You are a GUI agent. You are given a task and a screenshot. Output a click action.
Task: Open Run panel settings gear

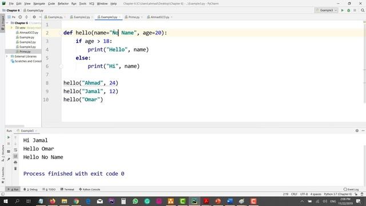(x=357, y=130)
